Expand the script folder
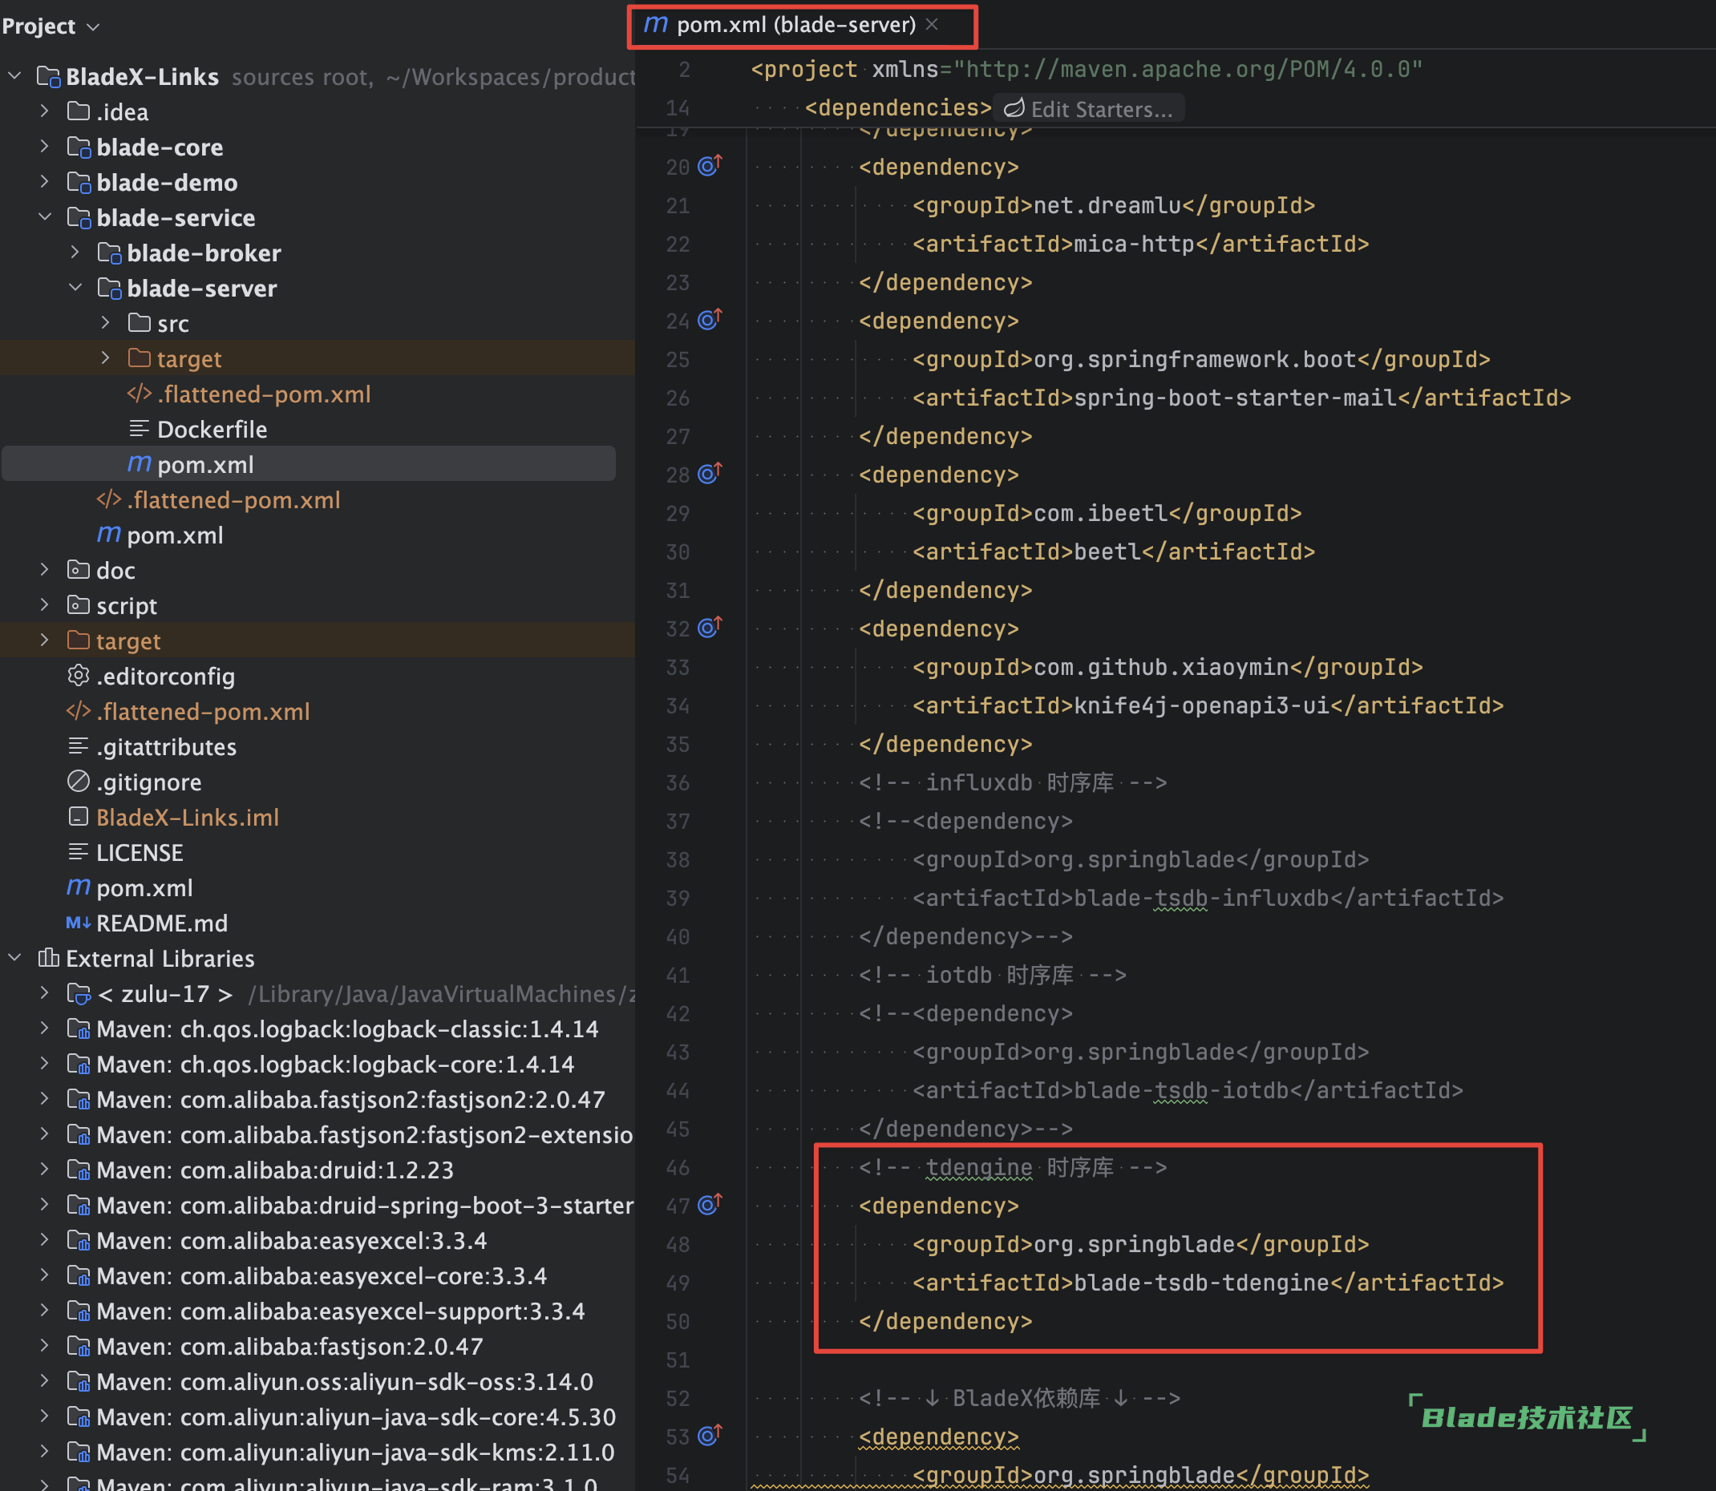 (45, 605)
